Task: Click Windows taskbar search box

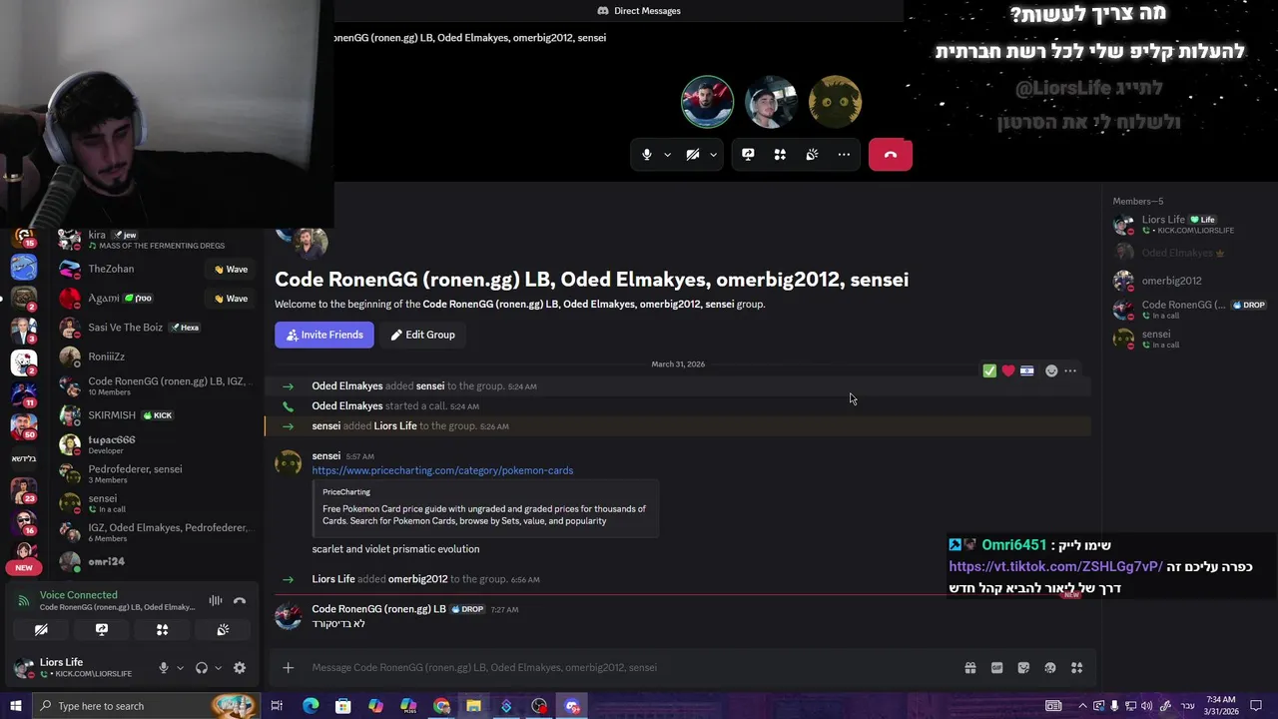Action: pos(146,706)
